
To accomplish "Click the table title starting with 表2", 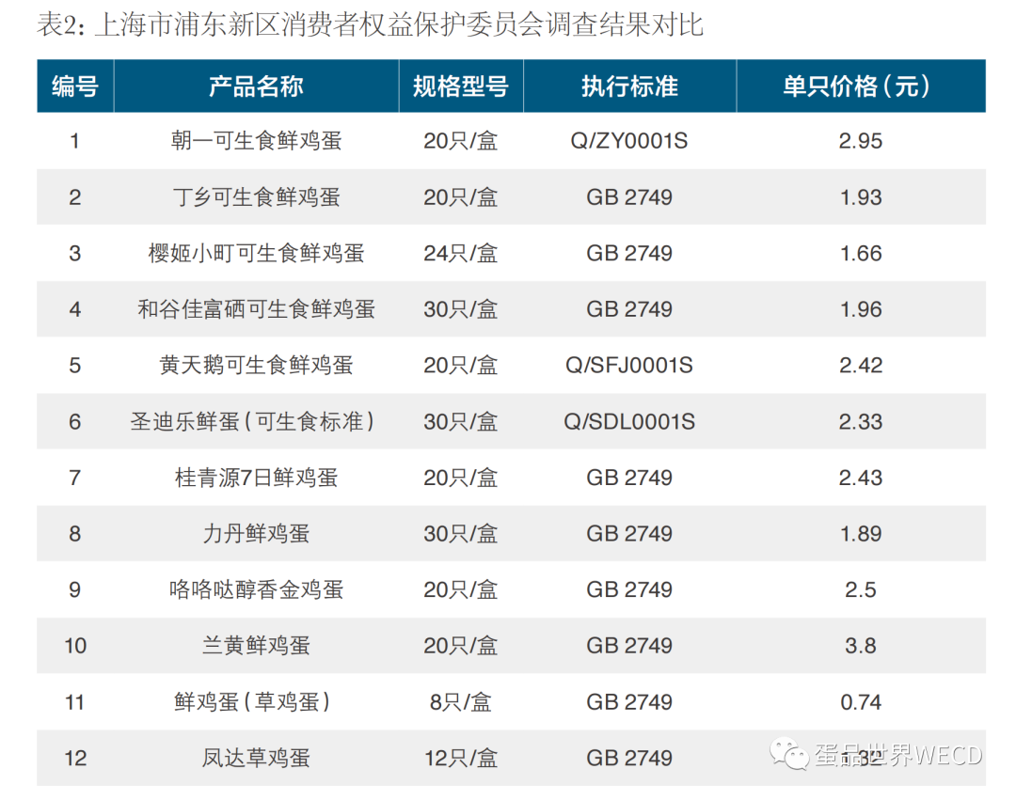I will click(x=370, y=24).
